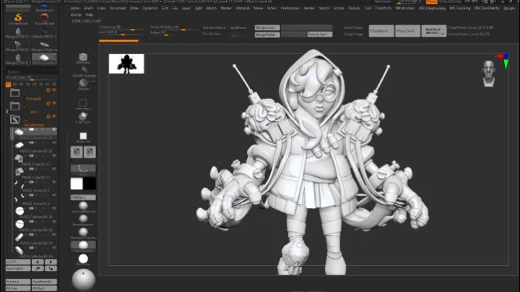Move subtool up with up arrow
The image size is (520, 292).
tap(38, 262)
